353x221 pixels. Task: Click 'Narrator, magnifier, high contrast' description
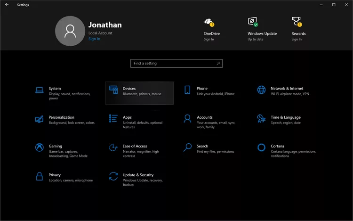pyautogui.click(x=141, y=154)
